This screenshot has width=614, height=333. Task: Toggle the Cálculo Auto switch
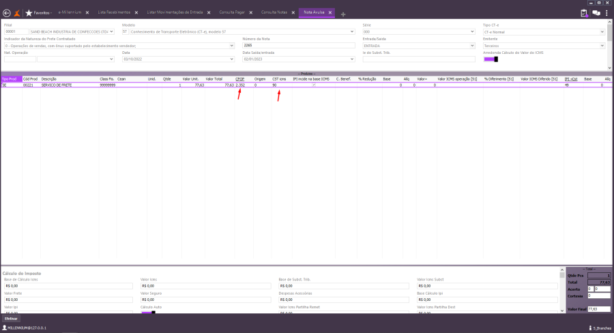(149, 313)
